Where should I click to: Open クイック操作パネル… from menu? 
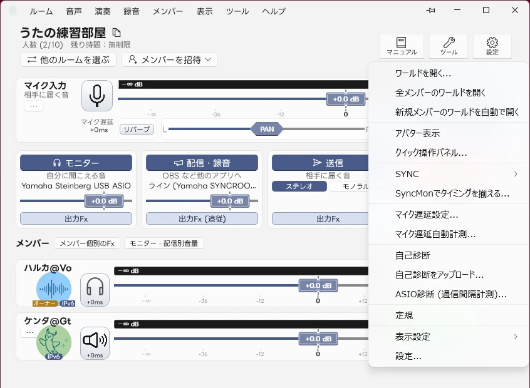pyautogui.click(x=448, y=153)
